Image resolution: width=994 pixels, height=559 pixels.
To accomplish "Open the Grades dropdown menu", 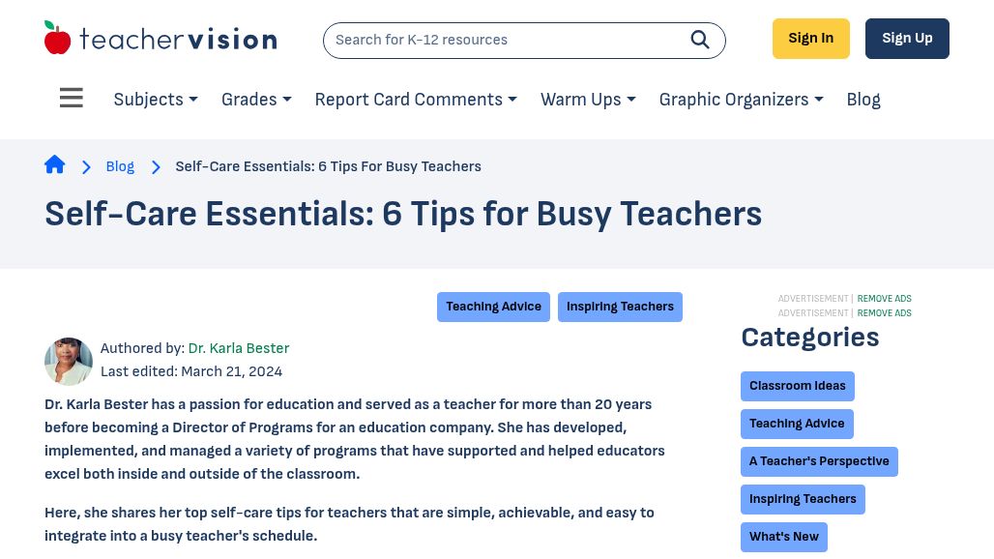I will tap(256, 100).
